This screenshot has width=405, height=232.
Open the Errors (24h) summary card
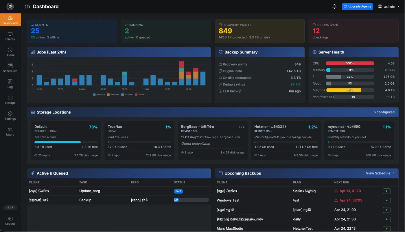(x=353, y=31)
